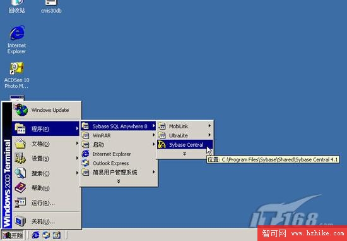Click the Run icon in Start menu

pos(20,202)
